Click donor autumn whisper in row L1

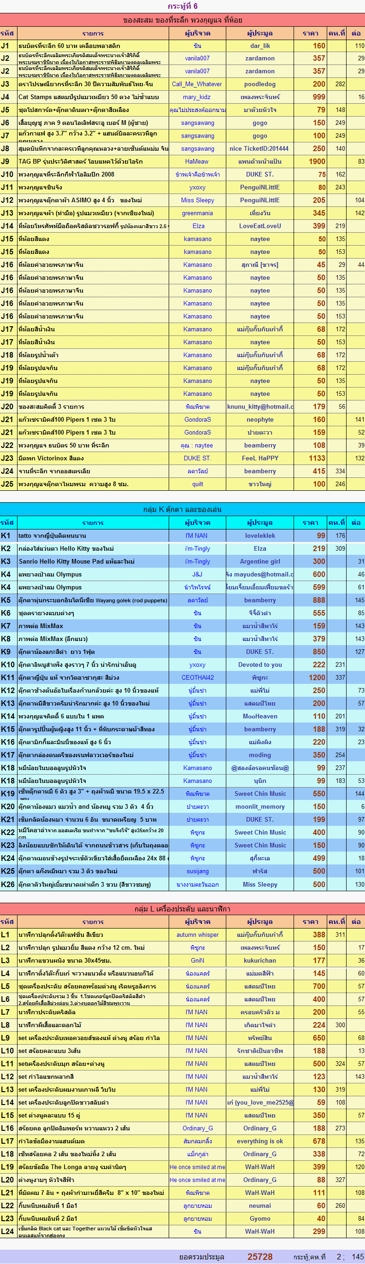tap(197, 935)
